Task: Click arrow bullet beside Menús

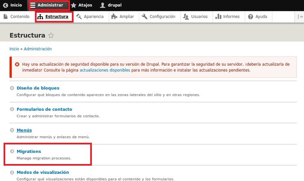Action: [12, 130]
